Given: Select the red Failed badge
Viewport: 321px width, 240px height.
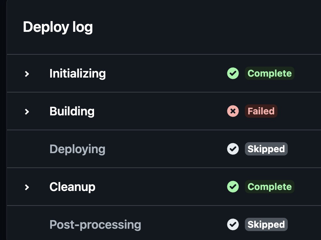Looking at the screenshot, I should coord(261,111).
